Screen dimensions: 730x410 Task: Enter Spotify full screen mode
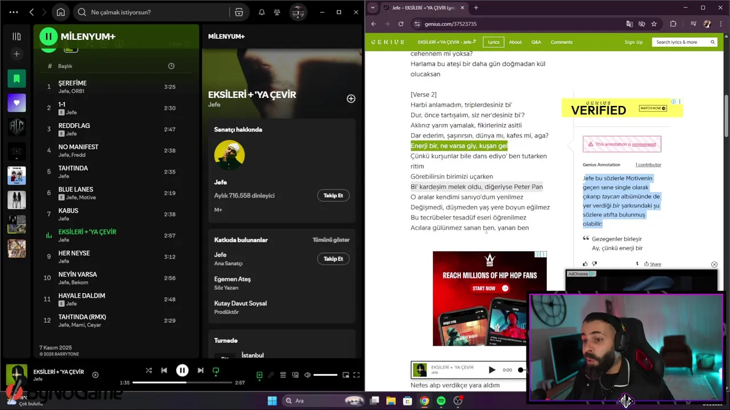356,375
